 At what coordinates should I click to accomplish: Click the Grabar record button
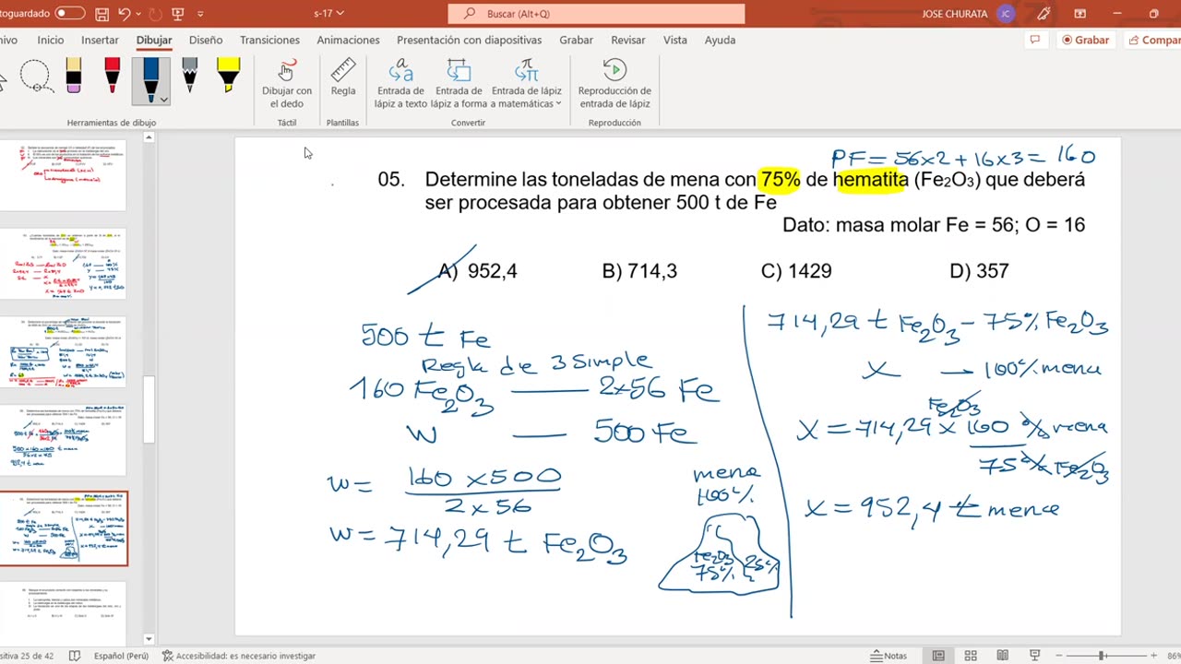tap(1085, 40)
